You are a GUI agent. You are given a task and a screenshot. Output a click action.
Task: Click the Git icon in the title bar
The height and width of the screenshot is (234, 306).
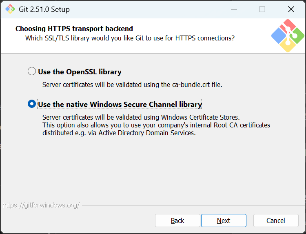pyautogui.click(x=10, y=9)
